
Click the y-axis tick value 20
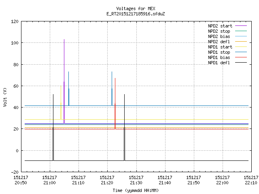click(16, 129)
